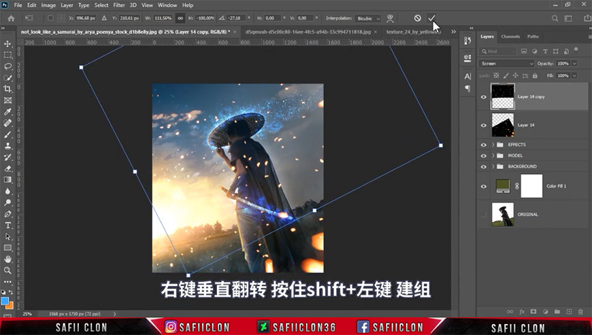Select the Spot Healing Brush tool
This screenshot has height=335, width=592.
[7, 123]
